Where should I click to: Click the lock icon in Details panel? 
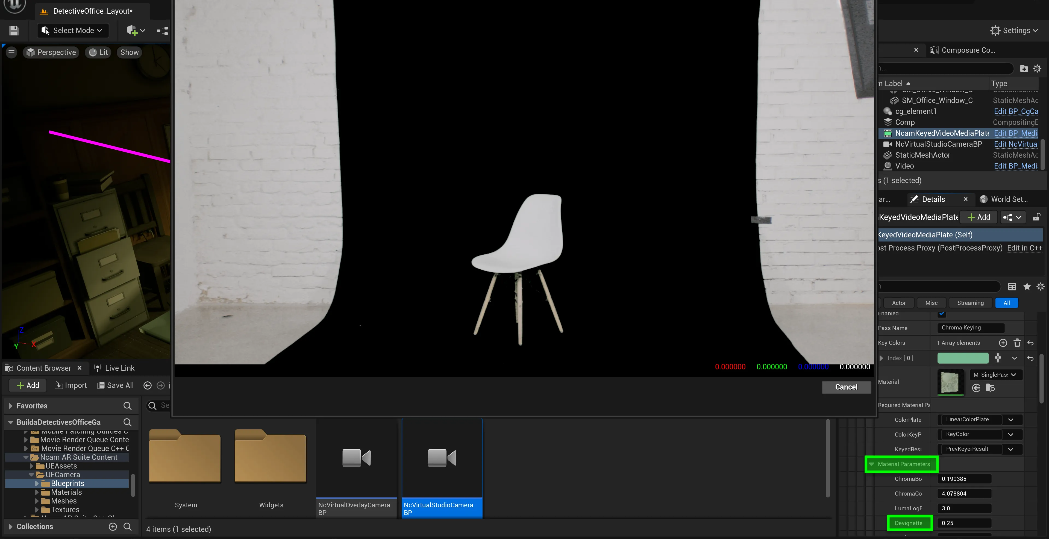(x=1036, y=217)
